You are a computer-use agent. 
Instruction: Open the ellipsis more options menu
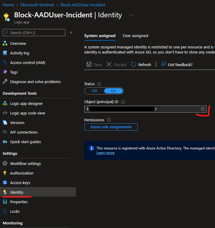point(131,15)
